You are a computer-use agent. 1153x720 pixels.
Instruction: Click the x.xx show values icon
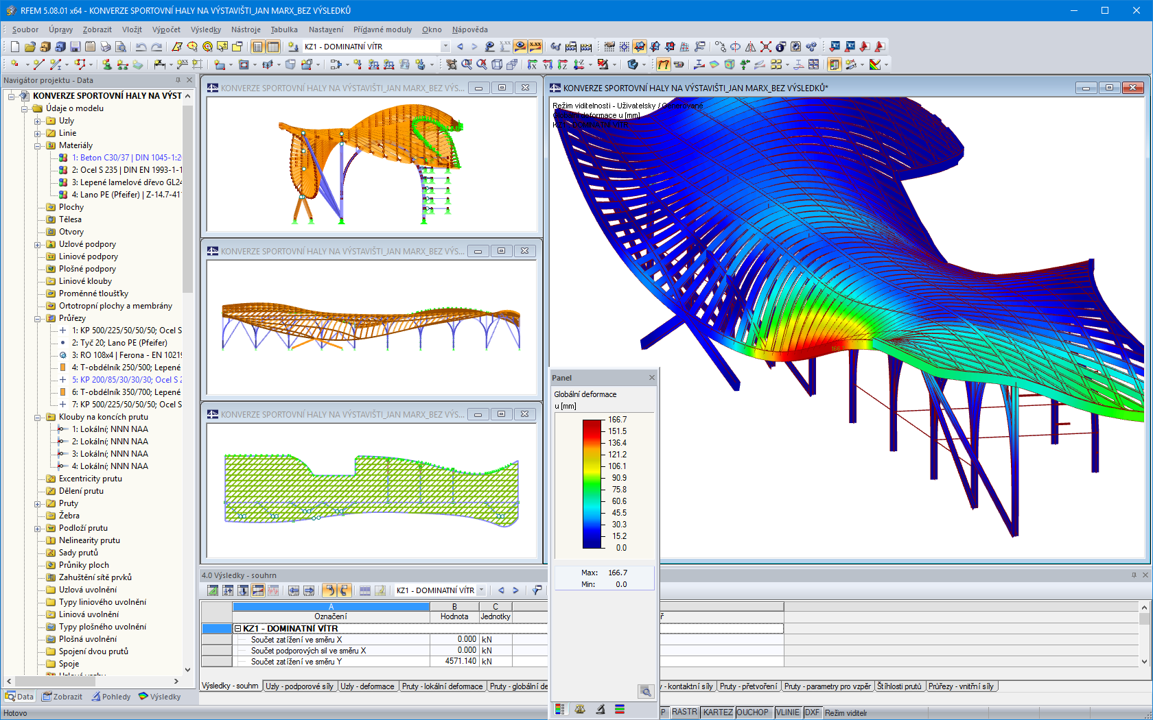tap(535, 47)
